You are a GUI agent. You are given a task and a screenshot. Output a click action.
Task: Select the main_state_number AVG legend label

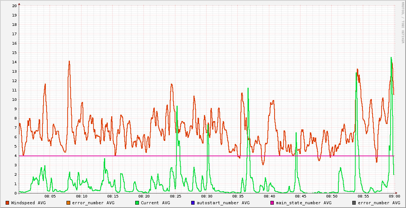point(303,203)
